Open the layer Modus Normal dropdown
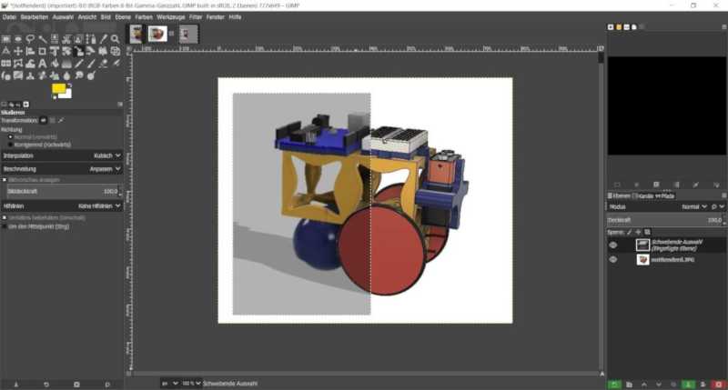Viewport: 728px width, 390px height. click(x=694, y=207)
